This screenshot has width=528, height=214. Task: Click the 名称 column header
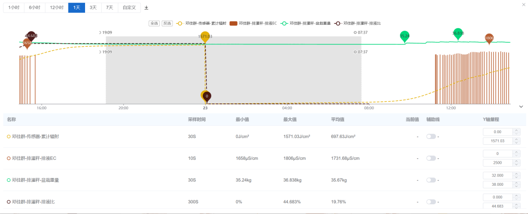click(11, 119)
